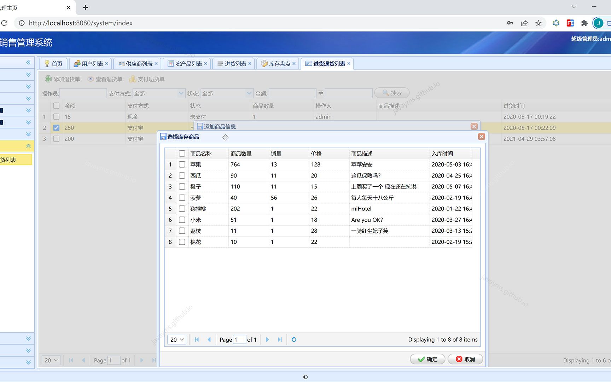Change the page size dropdown showing 20
Screen dimensions: 611x382
176,339
